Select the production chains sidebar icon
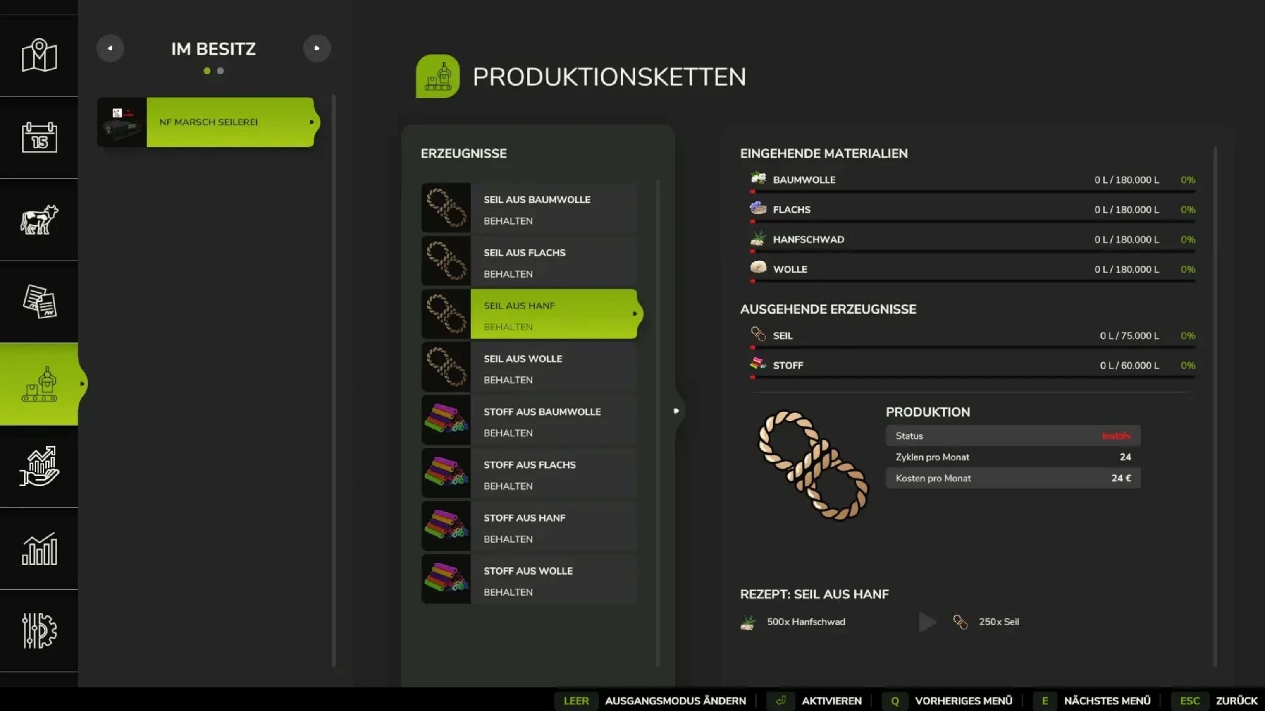The height and width of the screenshot is (711, 1265). (x=39, y=384)
